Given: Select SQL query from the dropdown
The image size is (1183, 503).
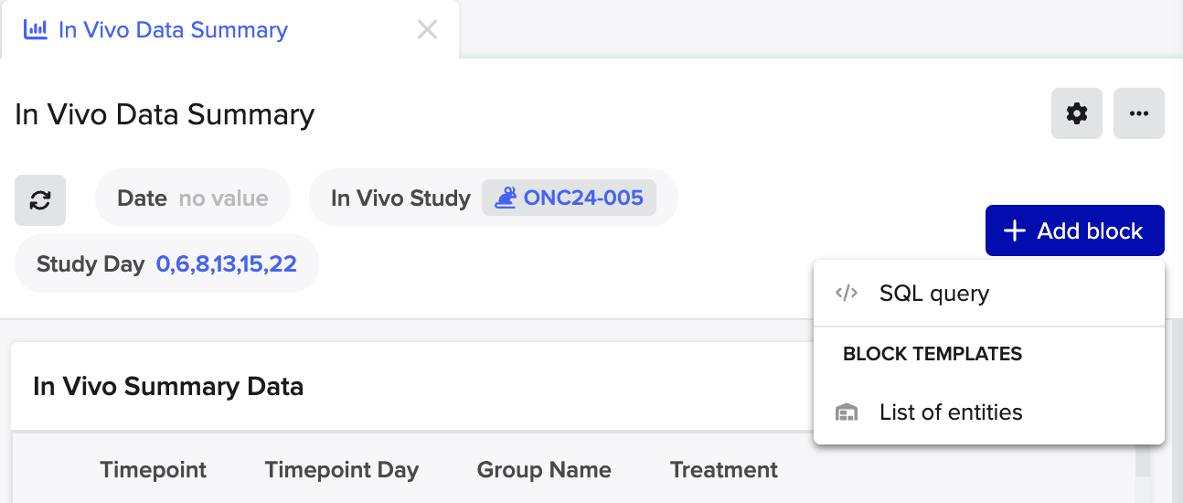Looking at the screenshot, I should [989, 294].
